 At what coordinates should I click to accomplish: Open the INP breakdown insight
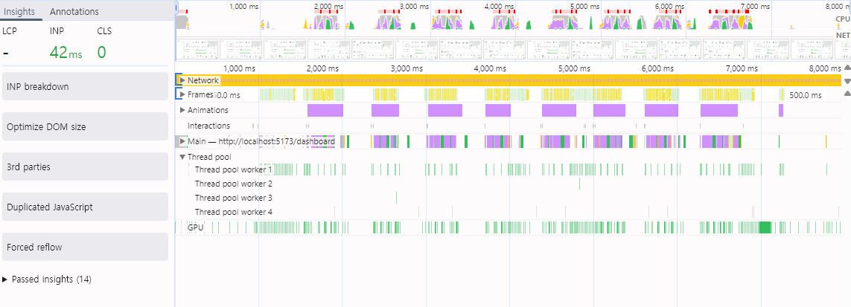click(85, 87)
